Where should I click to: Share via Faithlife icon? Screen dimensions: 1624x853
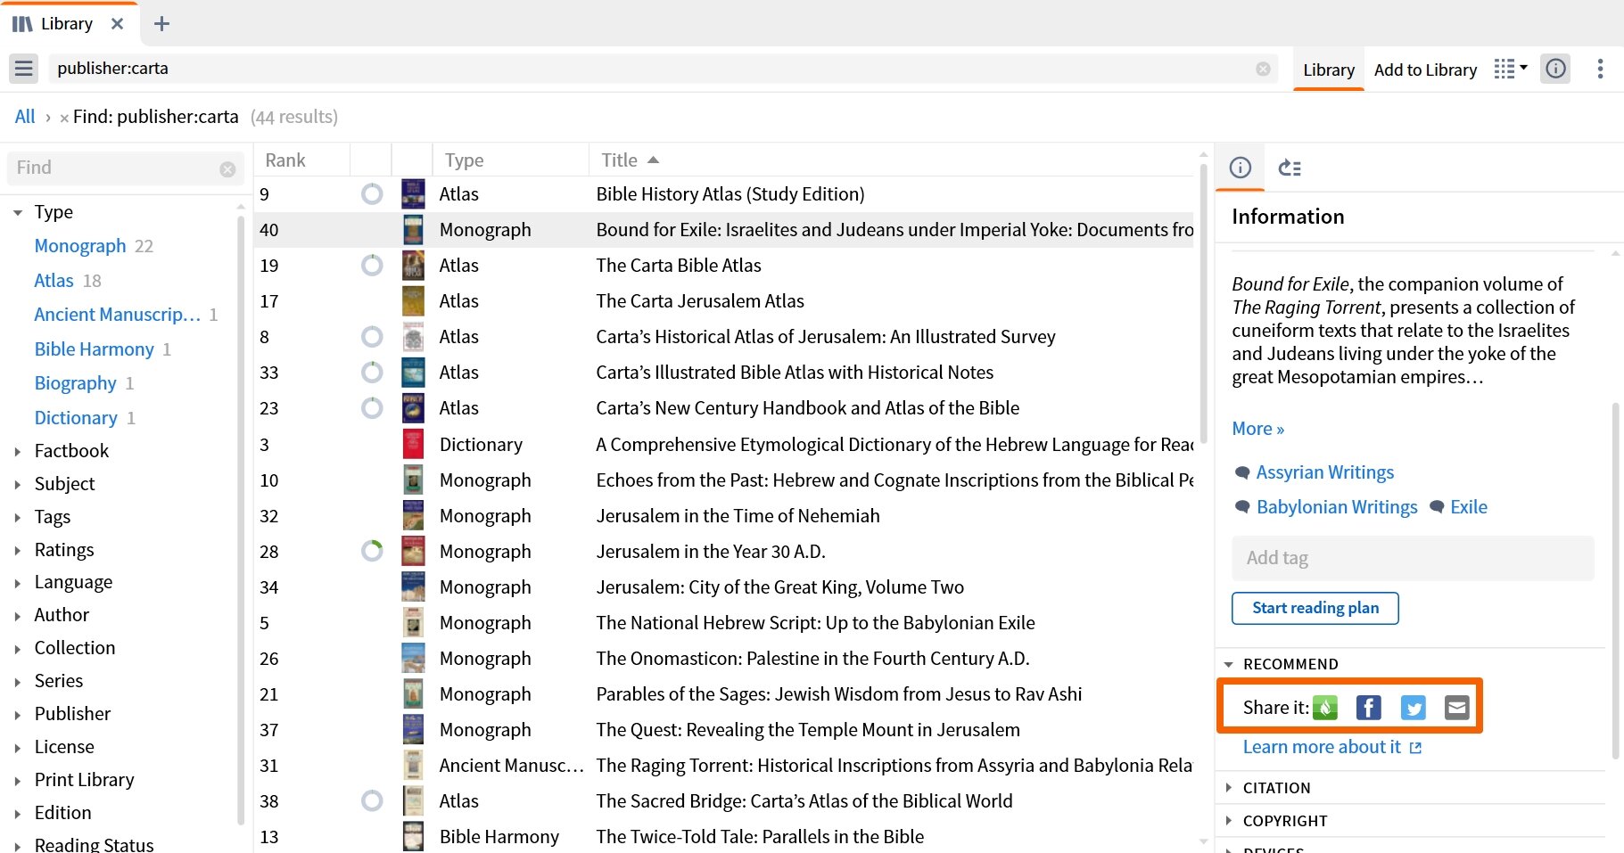1325,708
